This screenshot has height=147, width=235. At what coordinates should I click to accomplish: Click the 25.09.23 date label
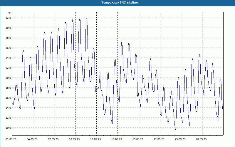click(x=180, y=139)
